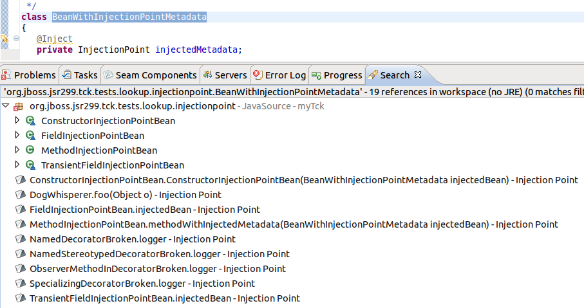Expand the TransientFieldInjectionPointBean tree node
The height and width of the screenshot is (308, 584).
[x=17, y=165]
